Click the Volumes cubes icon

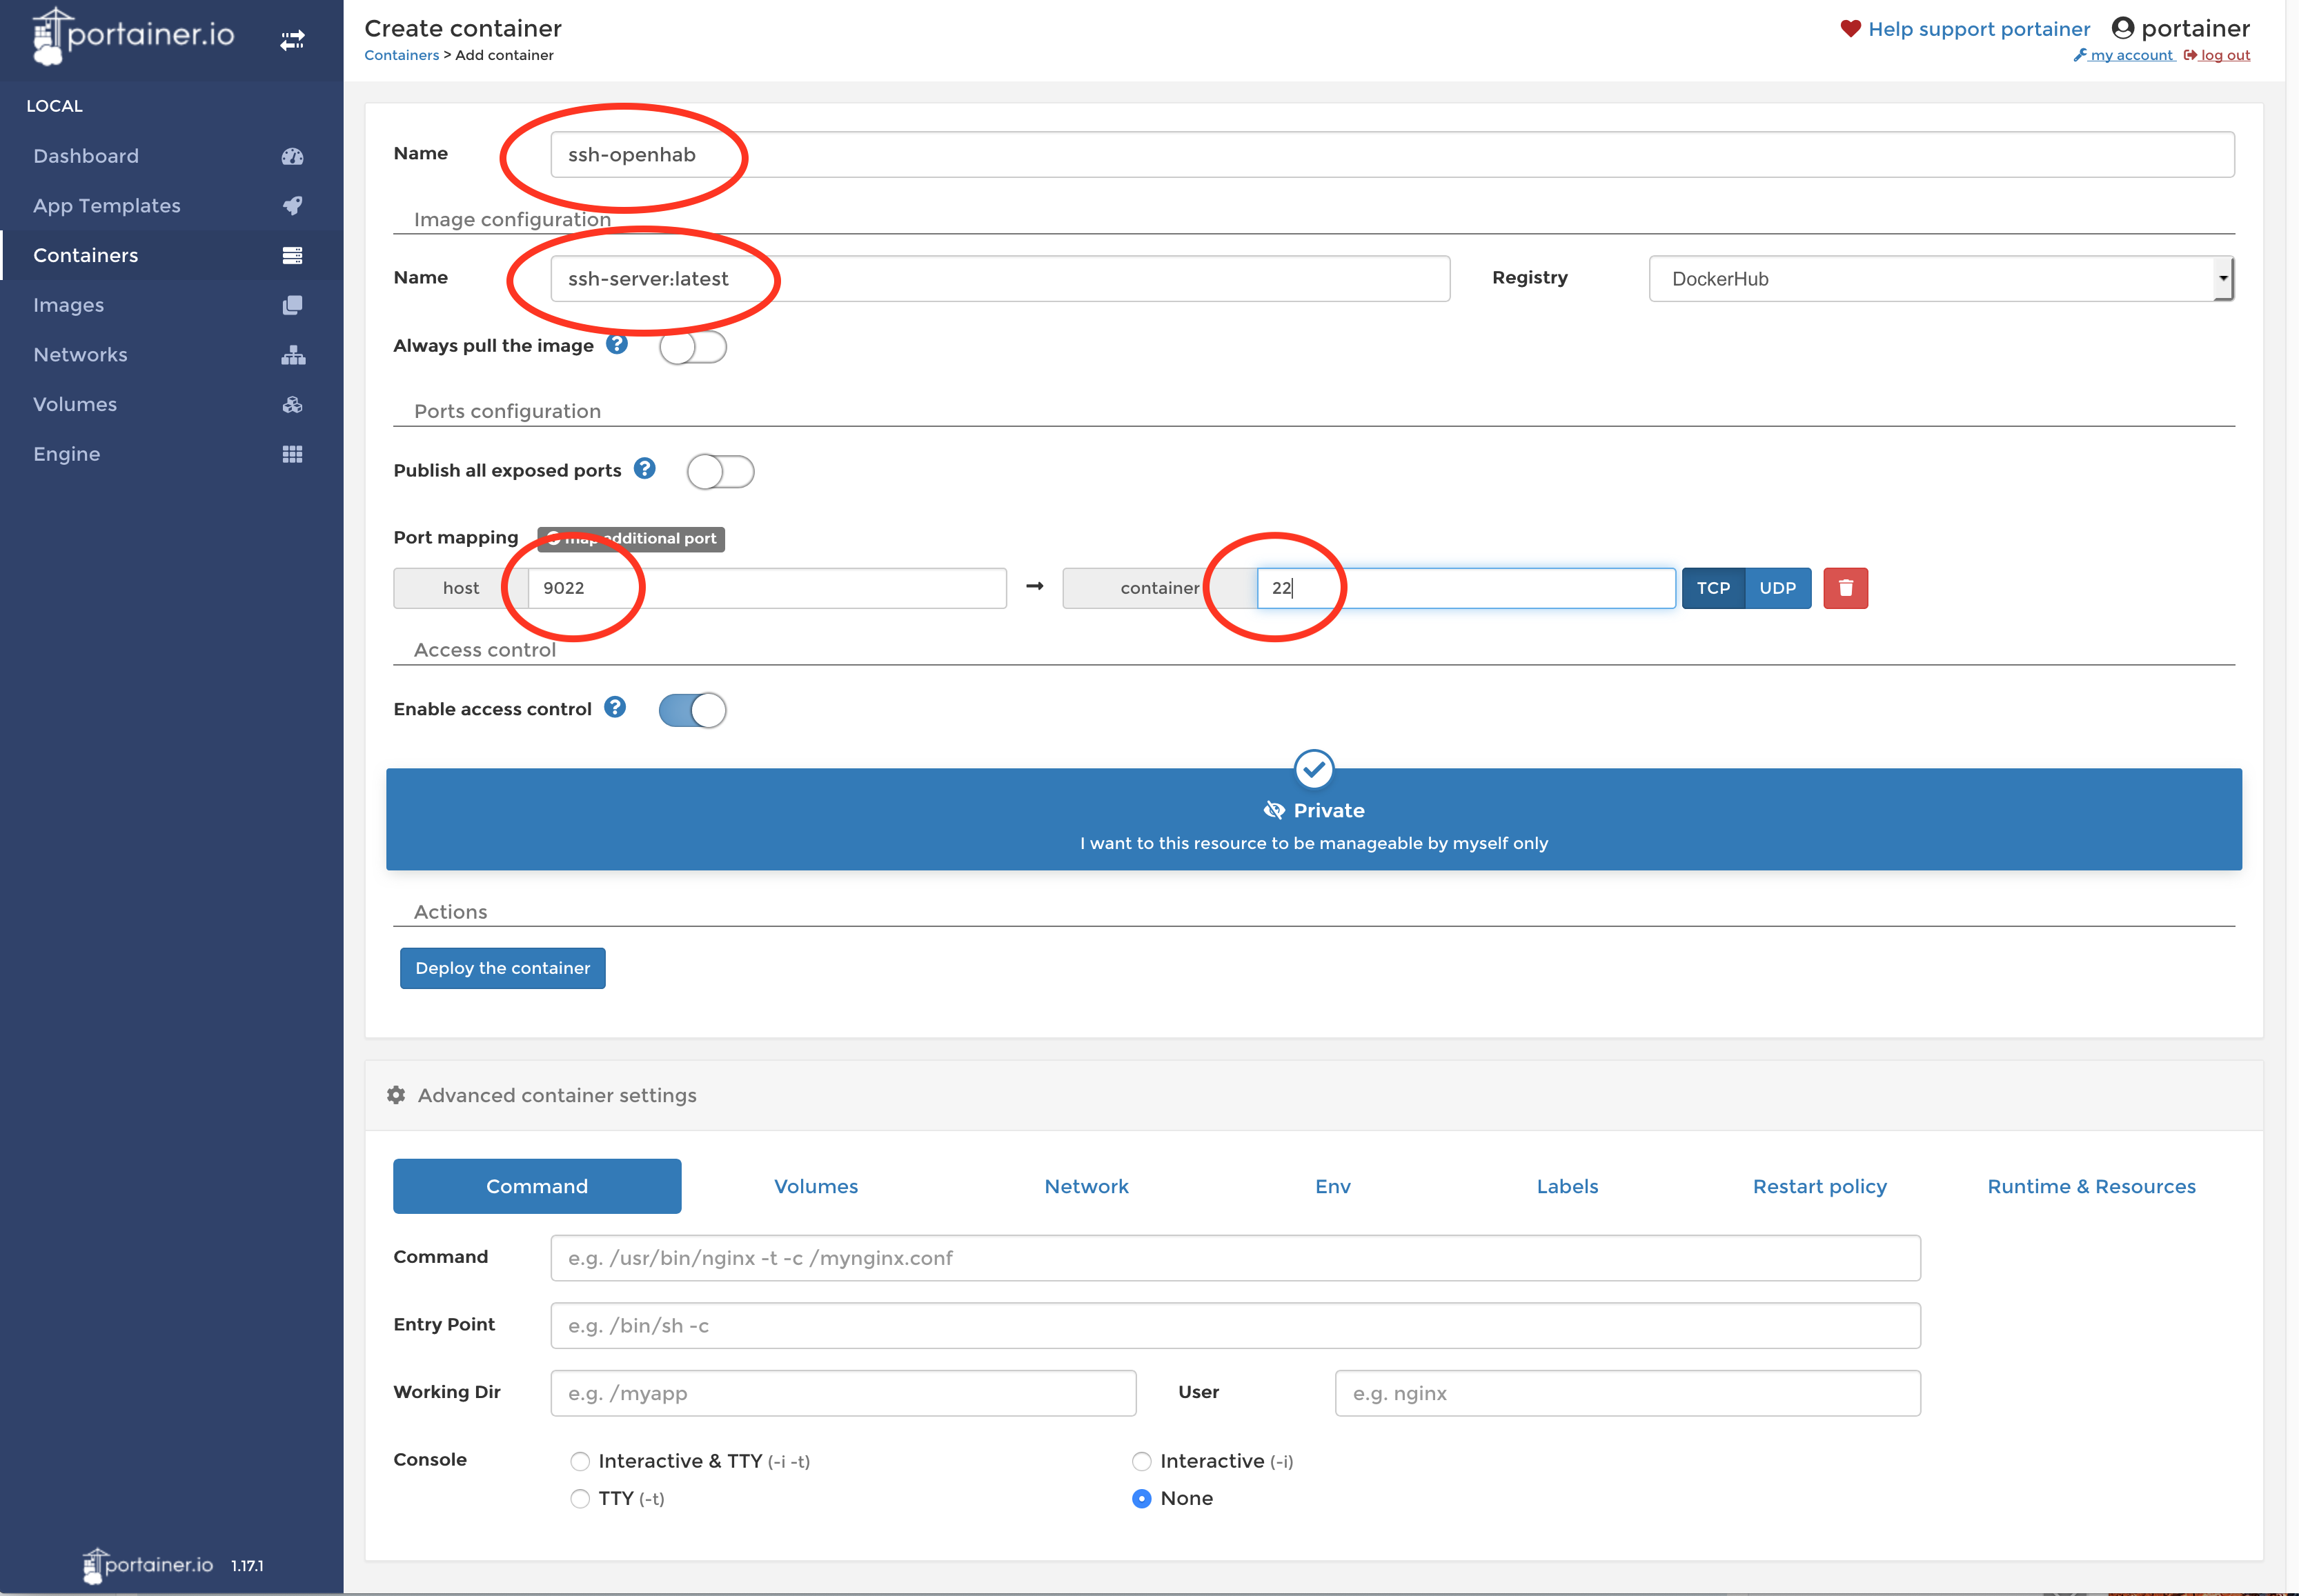(x=292, y=404)
